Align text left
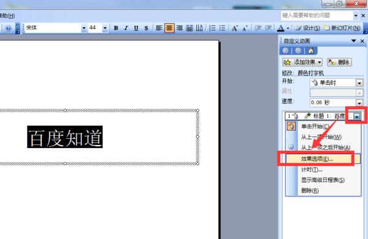Image resolution: width=368 pixels, height=239 pixels. click(x=159, y=28)
